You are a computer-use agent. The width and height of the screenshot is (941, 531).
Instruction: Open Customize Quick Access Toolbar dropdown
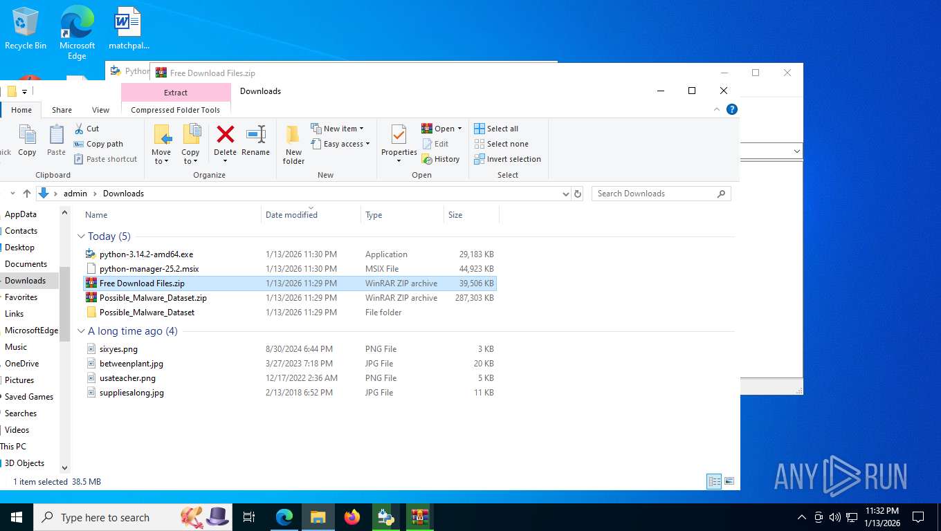point(24,92)
